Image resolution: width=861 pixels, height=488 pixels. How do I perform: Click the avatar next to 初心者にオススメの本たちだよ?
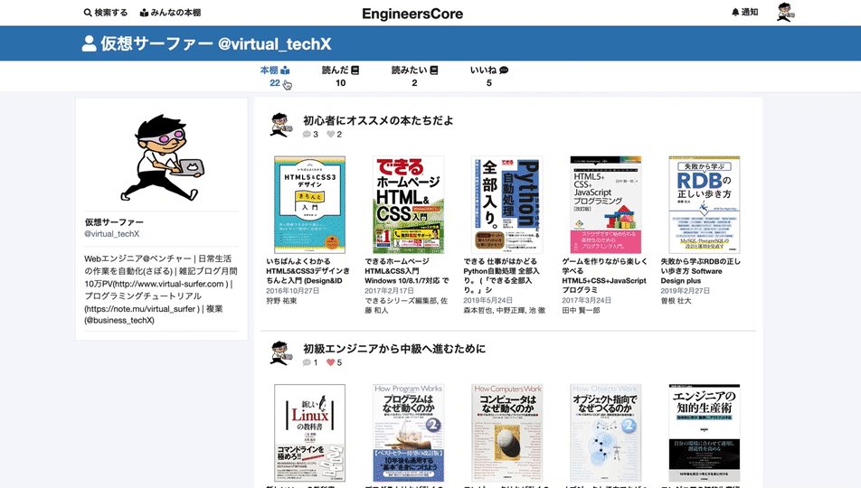pyautogui.click(x=281, y=125)
